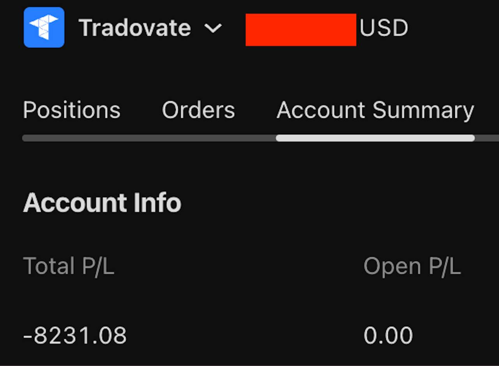
Task: Click the gray track right of the white indicator
Action: pyautogui.click(x=487, y=138)
